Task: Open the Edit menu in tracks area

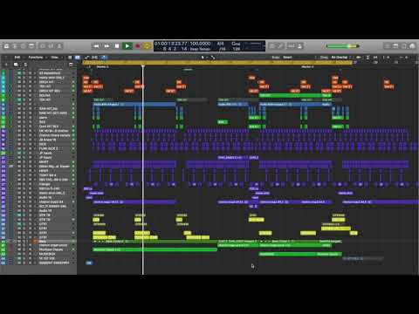Action: point(17,58)
